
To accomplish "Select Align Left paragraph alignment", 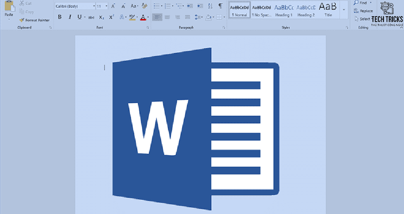I will 157,17.
